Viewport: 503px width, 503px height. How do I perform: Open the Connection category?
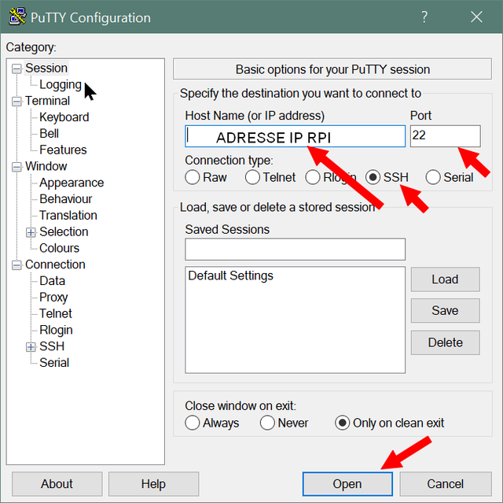[x=55, y=264]
